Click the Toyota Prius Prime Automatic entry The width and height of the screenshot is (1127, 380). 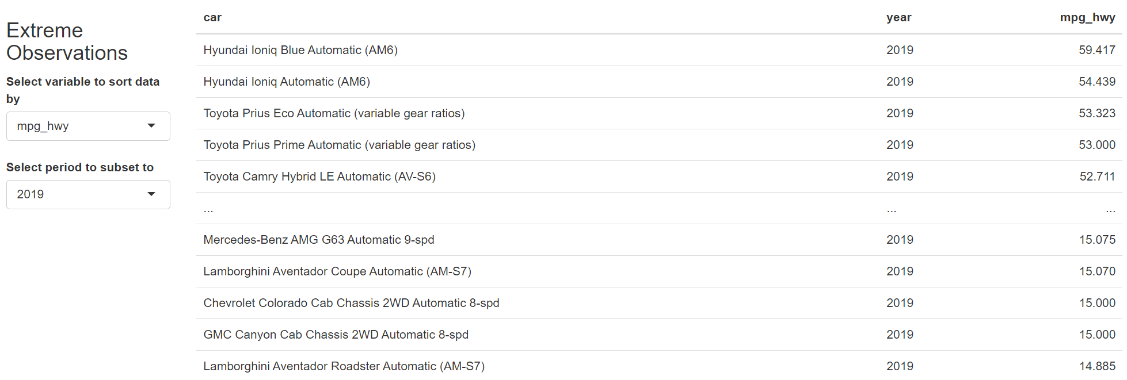pyautogui.click(x=339, y=145)
